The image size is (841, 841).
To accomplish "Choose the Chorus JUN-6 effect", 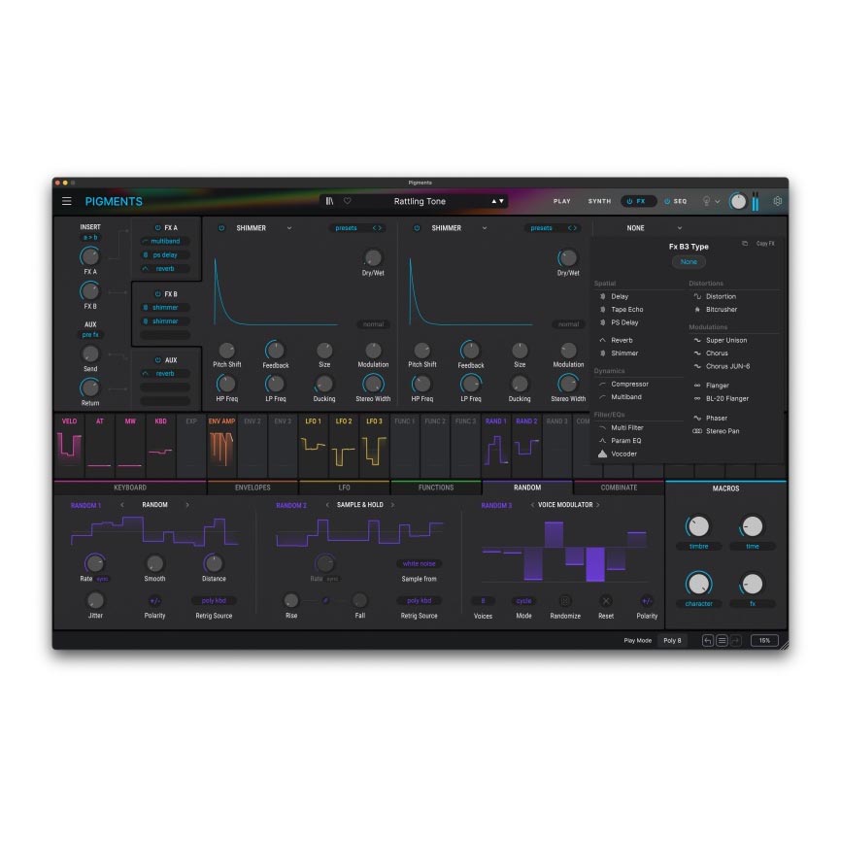I will tap(727, 366).
